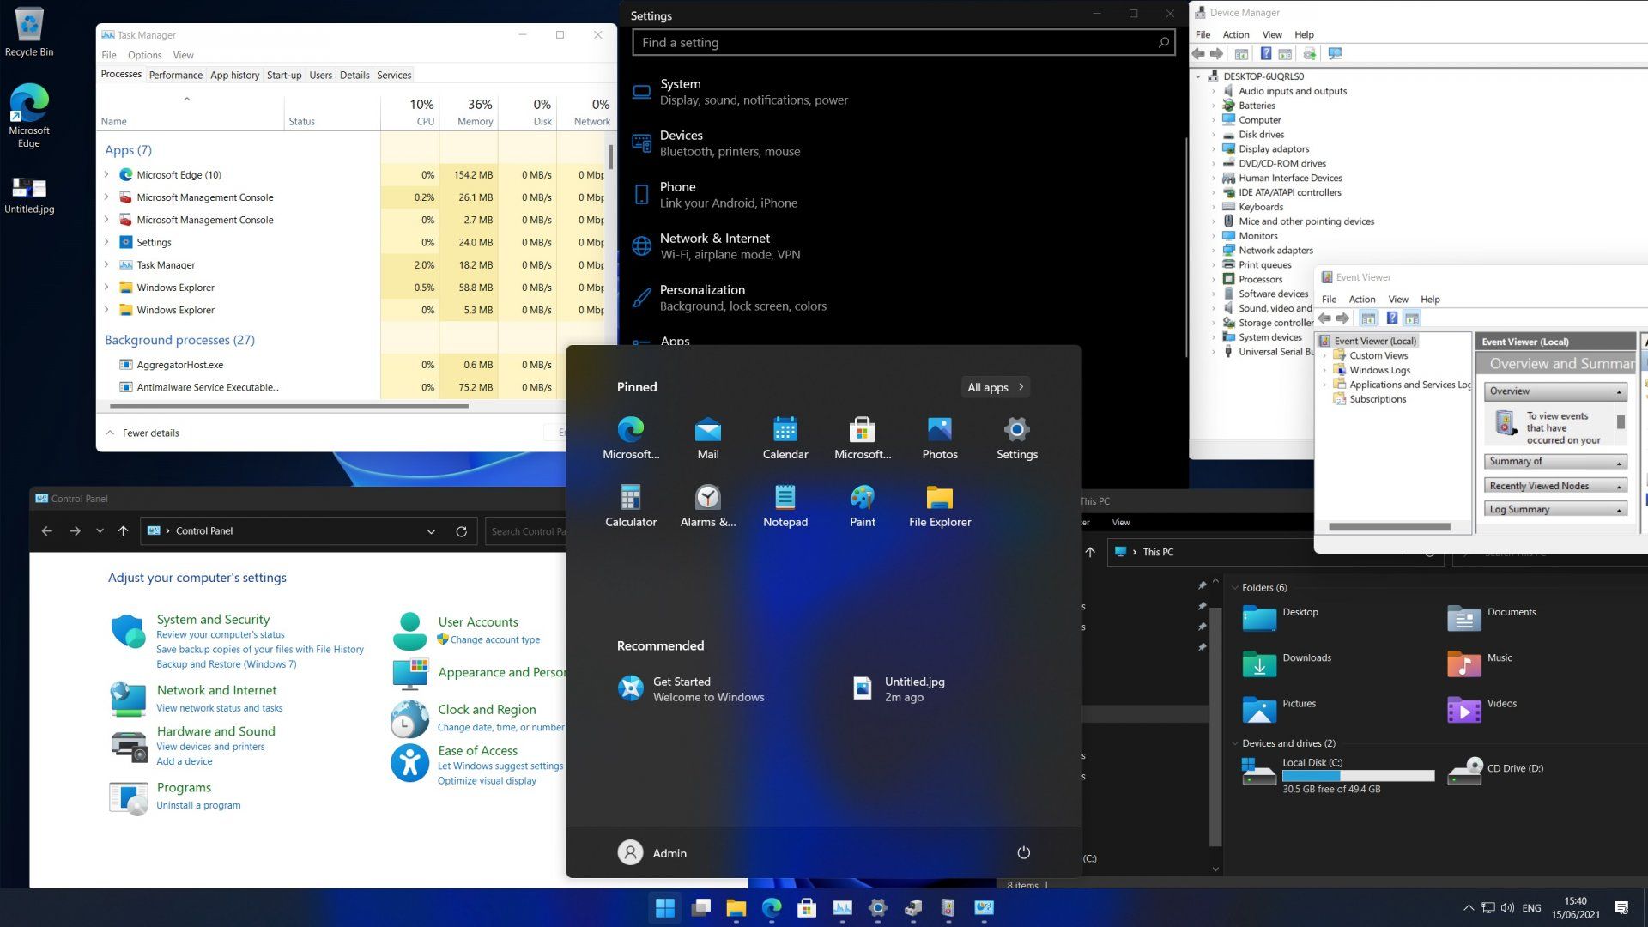Expand Display adaptors in Device Manager
1648x927 pixels.
coord(1214,148)
